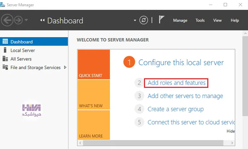Click the Local Server icon
The height and width of the screenshot is (149, 248).
5,50
